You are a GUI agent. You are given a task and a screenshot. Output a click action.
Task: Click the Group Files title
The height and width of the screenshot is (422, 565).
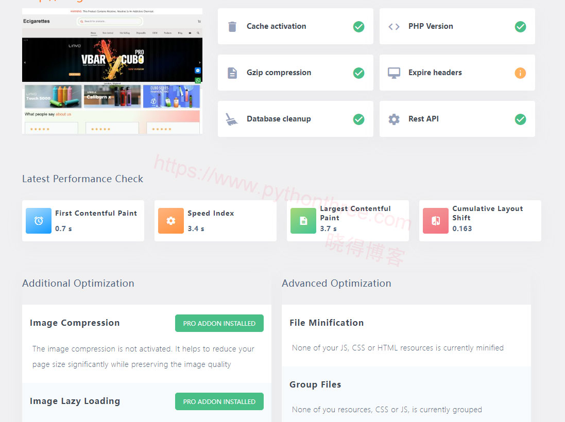pyautogui.click(x=315, y=384)
